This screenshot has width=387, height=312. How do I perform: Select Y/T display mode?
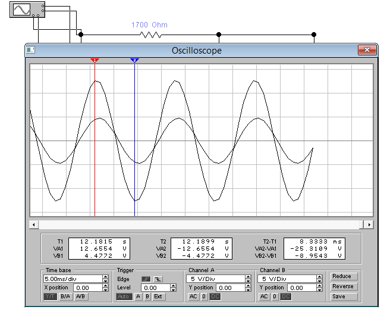click(x=51, y=297)
